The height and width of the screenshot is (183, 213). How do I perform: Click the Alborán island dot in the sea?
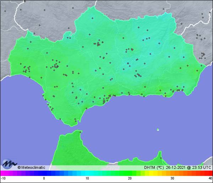pos(158,130)
